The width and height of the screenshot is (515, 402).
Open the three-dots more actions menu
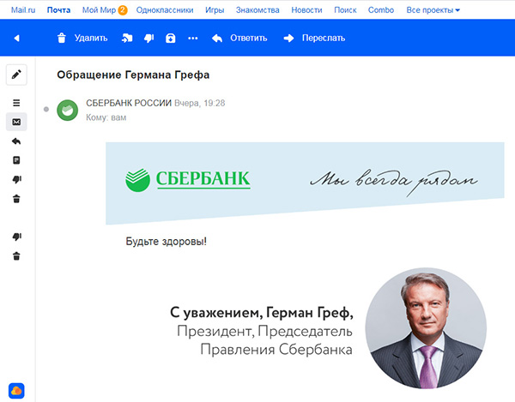pyautogui.click(x=193, y=39)
